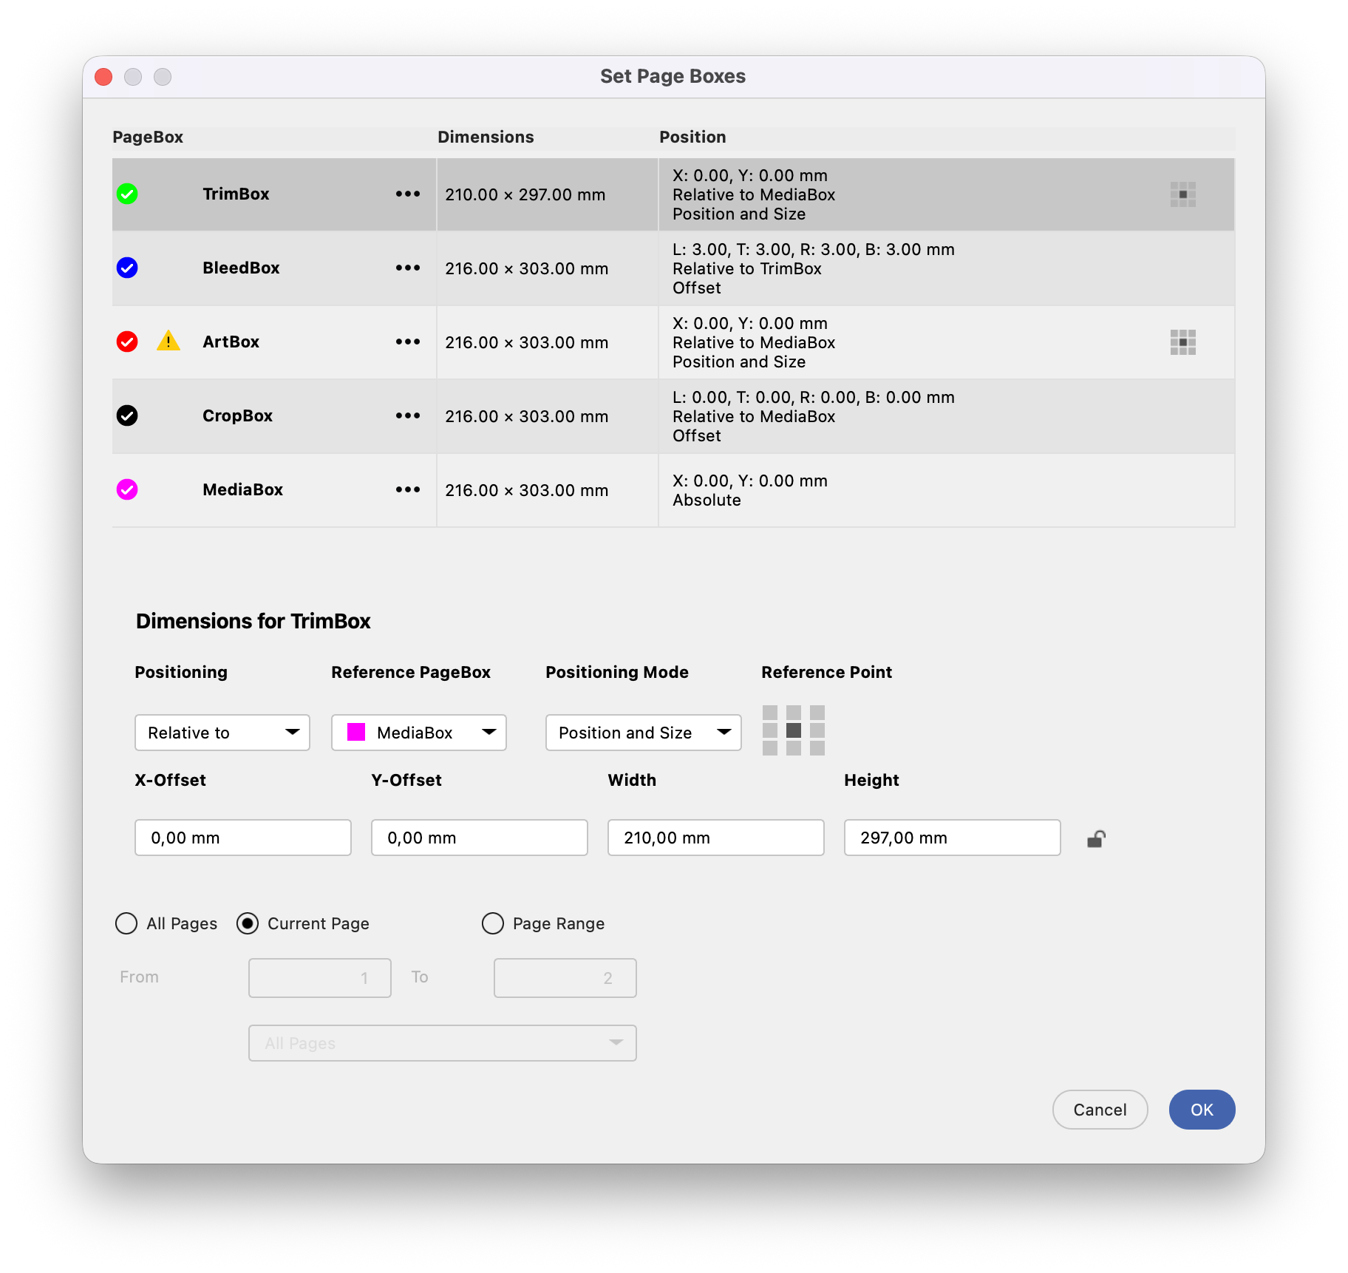Select the bottom-right reference point square
Viewport: 1348px width, 1273px height.
[x=817, y=748]
